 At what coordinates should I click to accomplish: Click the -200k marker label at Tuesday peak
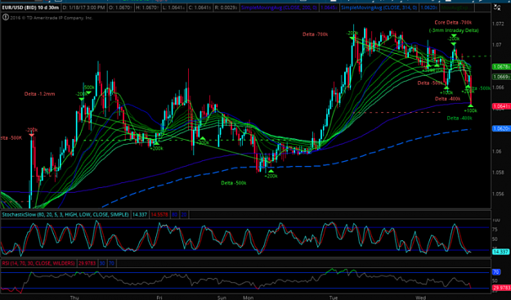[x=352, y=34]
